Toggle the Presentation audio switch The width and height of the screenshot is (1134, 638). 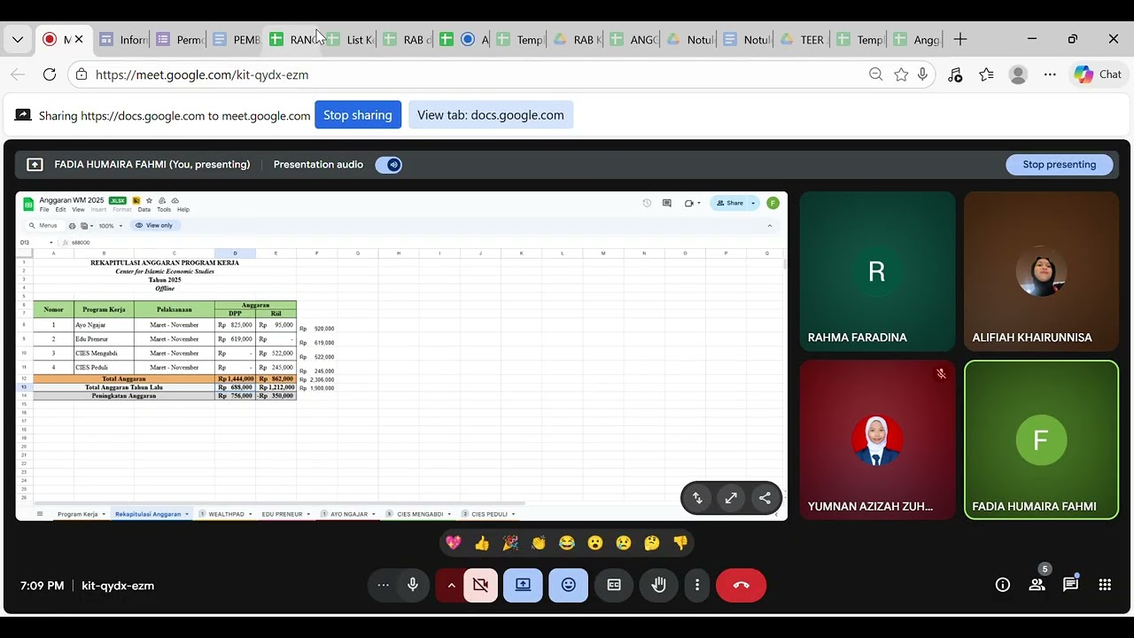pos(389,165)
